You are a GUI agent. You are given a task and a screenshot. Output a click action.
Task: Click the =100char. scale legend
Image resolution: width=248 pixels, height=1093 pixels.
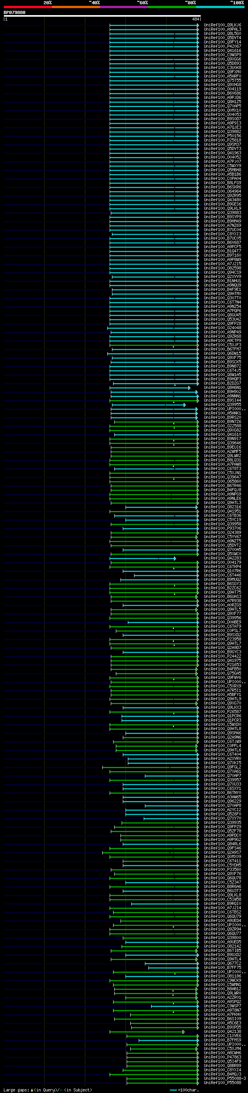pos(184,1090)
